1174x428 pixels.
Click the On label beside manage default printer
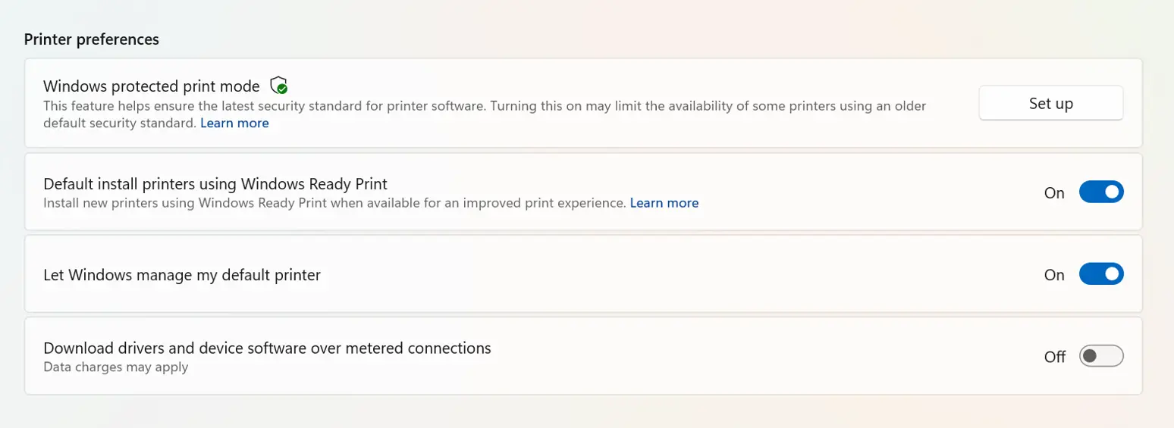1054,275
